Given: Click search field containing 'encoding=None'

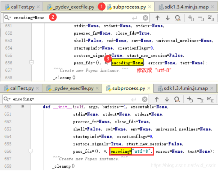Looking at the screenshot, I should 76,18.
